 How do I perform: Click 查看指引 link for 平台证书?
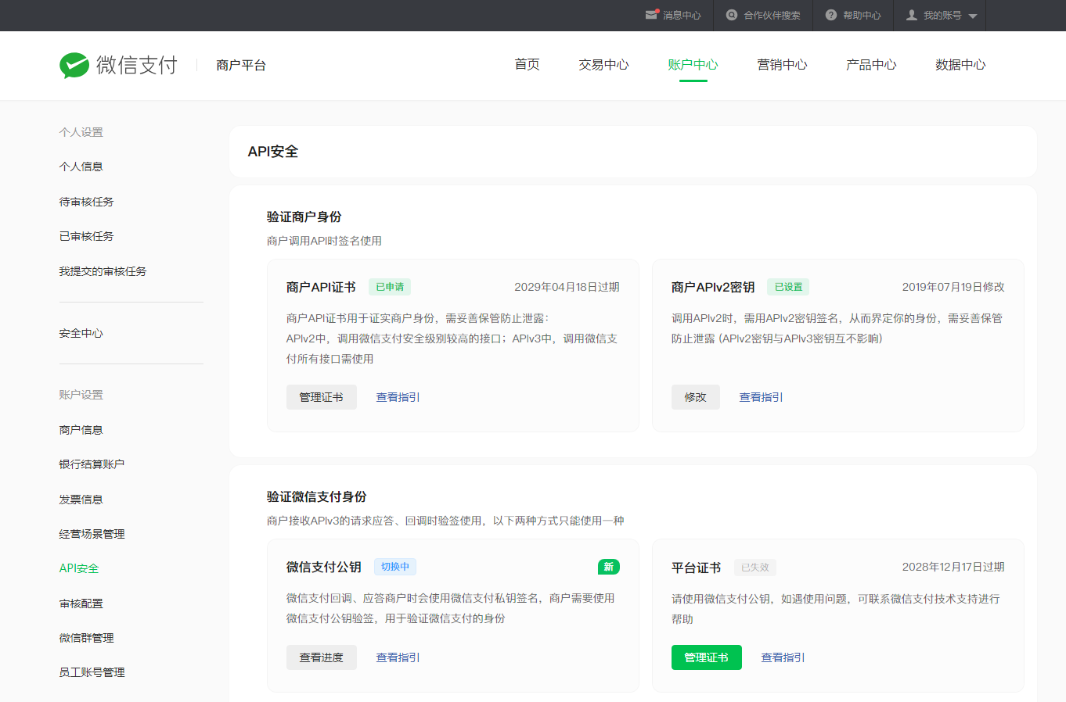(783, 657)
